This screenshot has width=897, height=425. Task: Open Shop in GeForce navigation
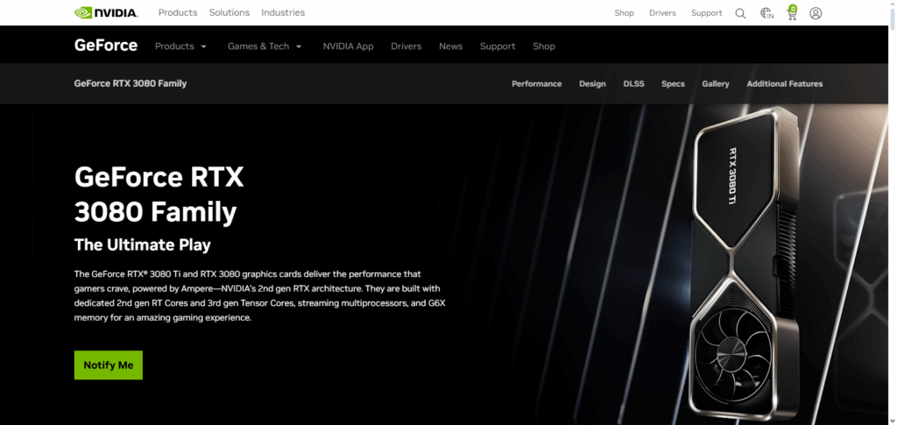544,46
